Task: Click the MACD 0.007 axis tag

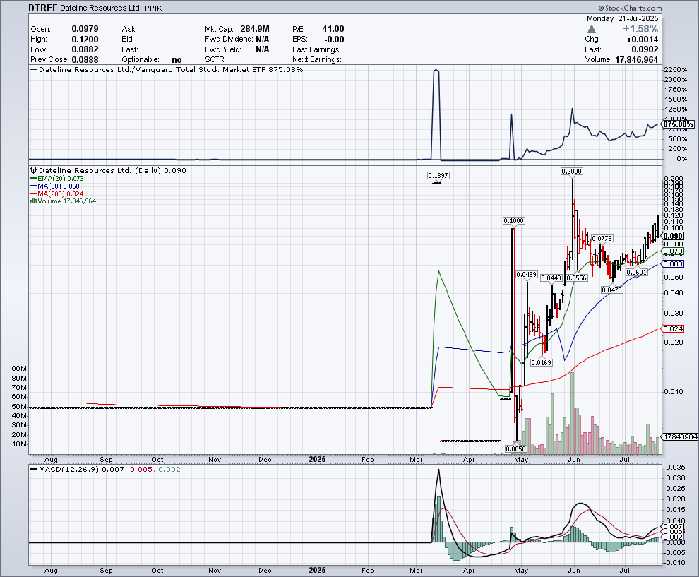Action: 673,527
